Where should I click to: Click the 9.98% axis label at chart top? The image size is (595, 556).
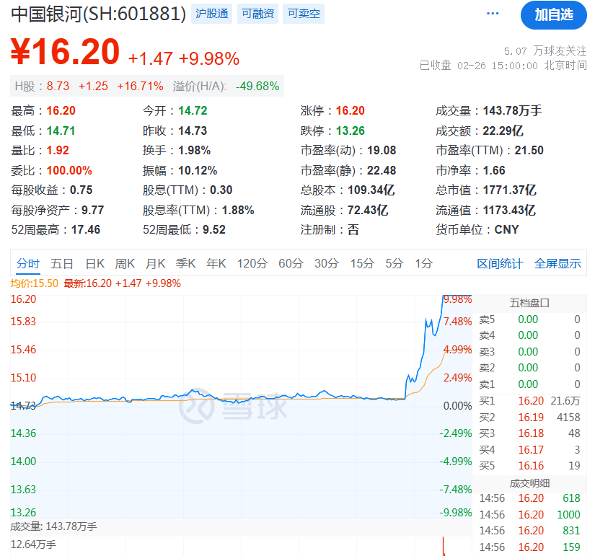(x=457, y=299)
